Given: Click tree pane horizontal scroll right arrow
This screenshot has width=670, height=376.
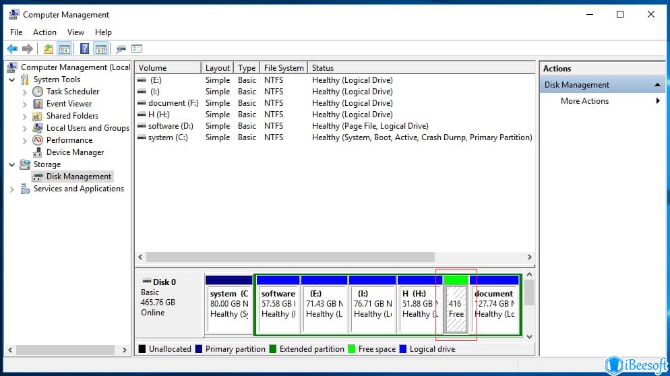Looking at the screenshot, I should click(x=124, y=350).
